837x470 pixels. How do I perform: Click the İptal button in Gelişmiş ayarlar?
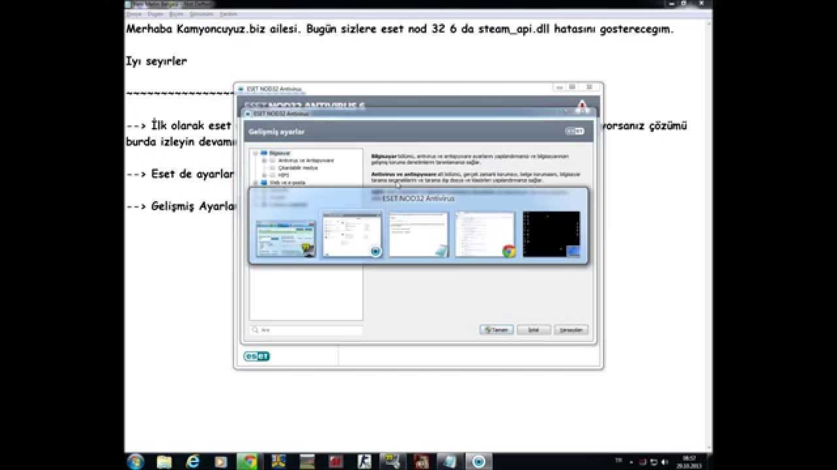tap(534, 330)
